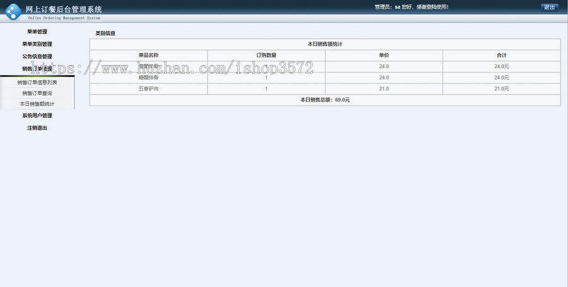Click the 21.0元 subtotal cell
The height and width of the screenshot is (287, 568).
(502, 89)
